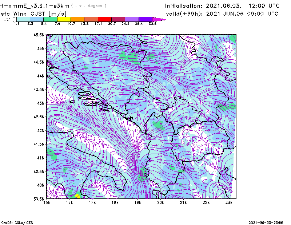The image size is (291, 225).
Task: Click the yellow gust patch near 16.3E 39.6N
Action: pos(77,196)
